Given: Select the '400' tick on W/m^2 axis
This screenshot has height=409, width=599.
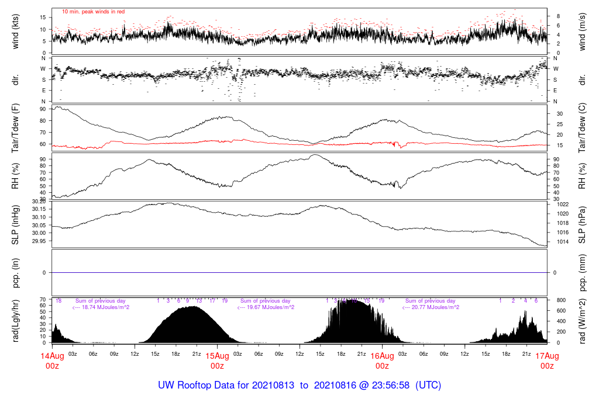Looking at the screenshot, I should [x=561, y=321].
